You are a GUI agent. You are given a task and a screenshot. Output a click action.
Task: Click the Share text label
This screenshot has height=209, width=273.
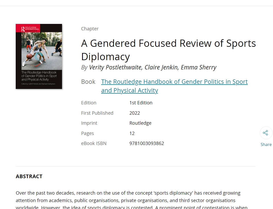(266, 144)
